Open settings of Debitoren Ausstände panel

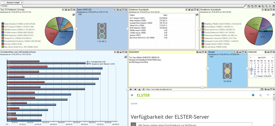(x=189, y=10)
